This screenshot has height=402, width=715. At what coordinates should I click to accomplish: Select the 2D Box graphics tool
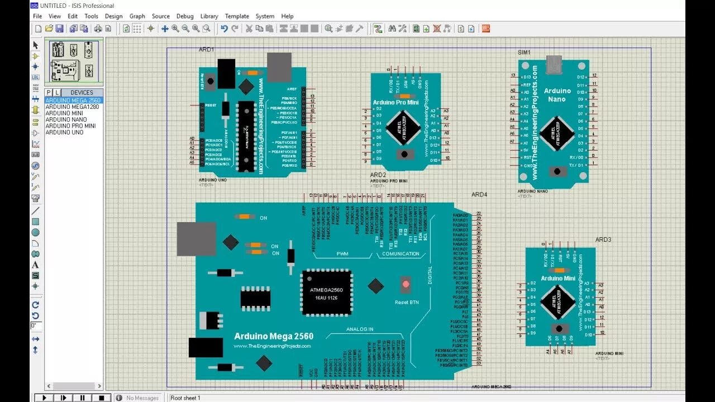click(x=36, y=222)
